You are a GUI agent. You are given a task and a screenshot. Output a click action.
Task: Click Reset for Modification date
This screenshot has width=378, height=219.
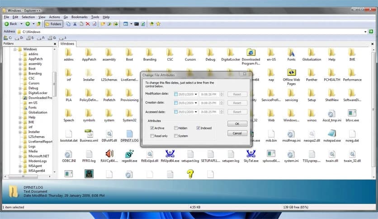(x=237, y=94)
